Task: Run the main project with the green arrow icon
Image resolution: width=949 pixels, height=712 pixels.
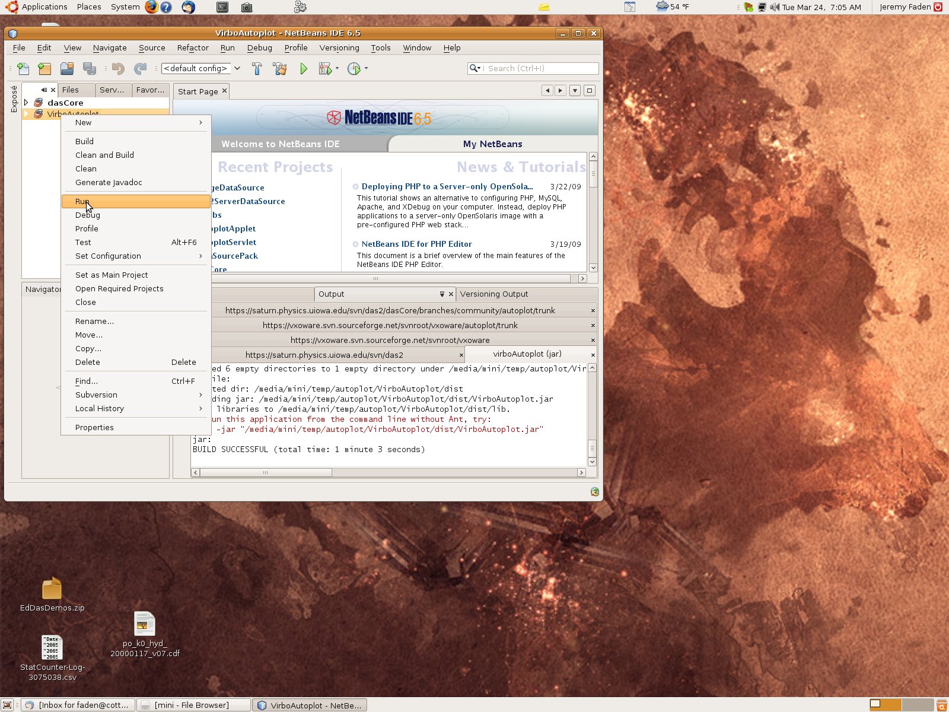Action: 304,68
